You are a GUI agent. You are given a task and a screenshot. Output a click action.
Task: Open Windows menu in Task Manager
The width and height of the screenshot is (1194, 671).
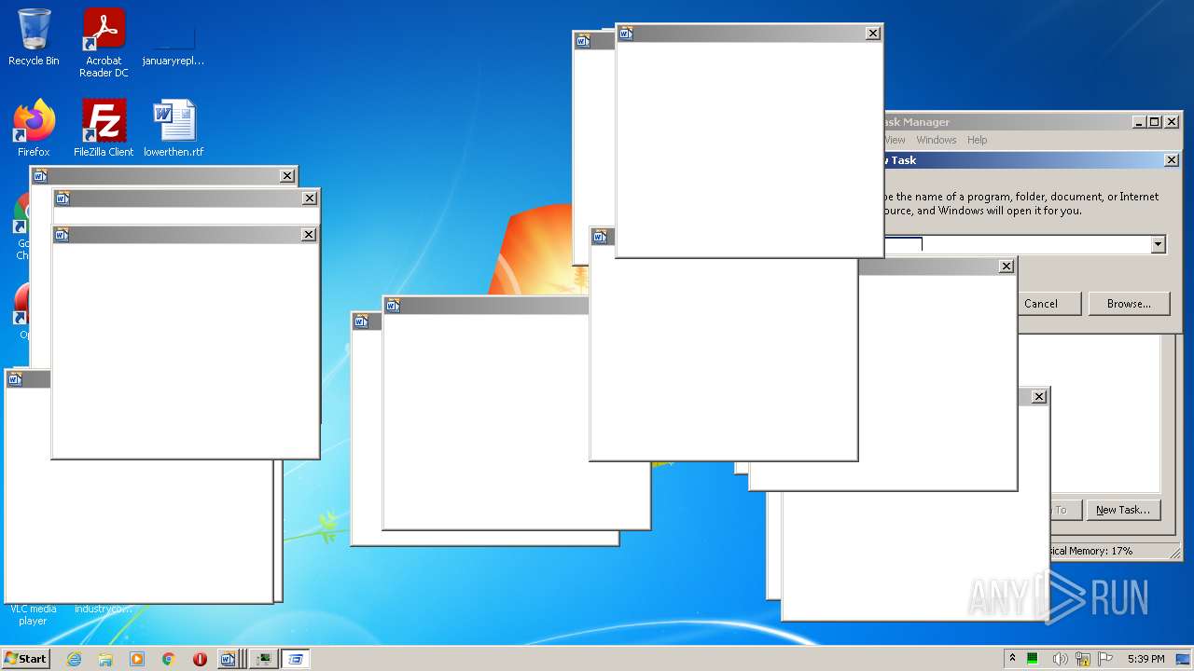pyautogui.click(x=936, y=140)
